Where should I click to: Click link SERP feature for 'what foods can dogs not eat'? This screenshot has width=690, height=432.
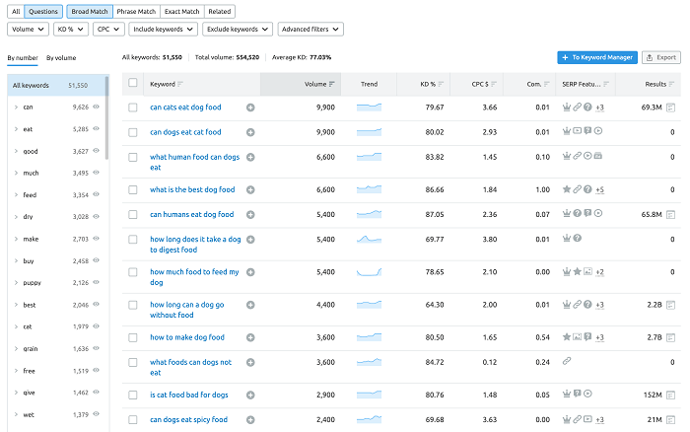coord(567,361)
